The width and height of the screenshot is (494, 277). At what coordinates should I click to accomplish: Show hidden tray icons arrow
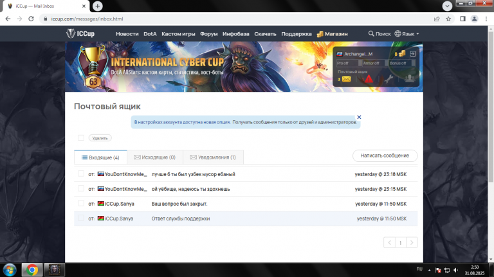[x=429, y=270]
